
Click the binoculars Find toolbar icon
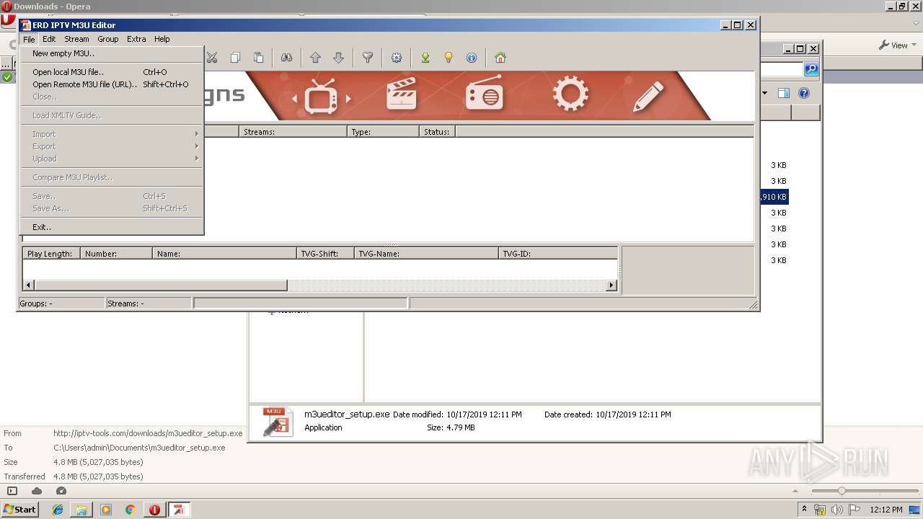pyautogui.click(x=286, y=58)
